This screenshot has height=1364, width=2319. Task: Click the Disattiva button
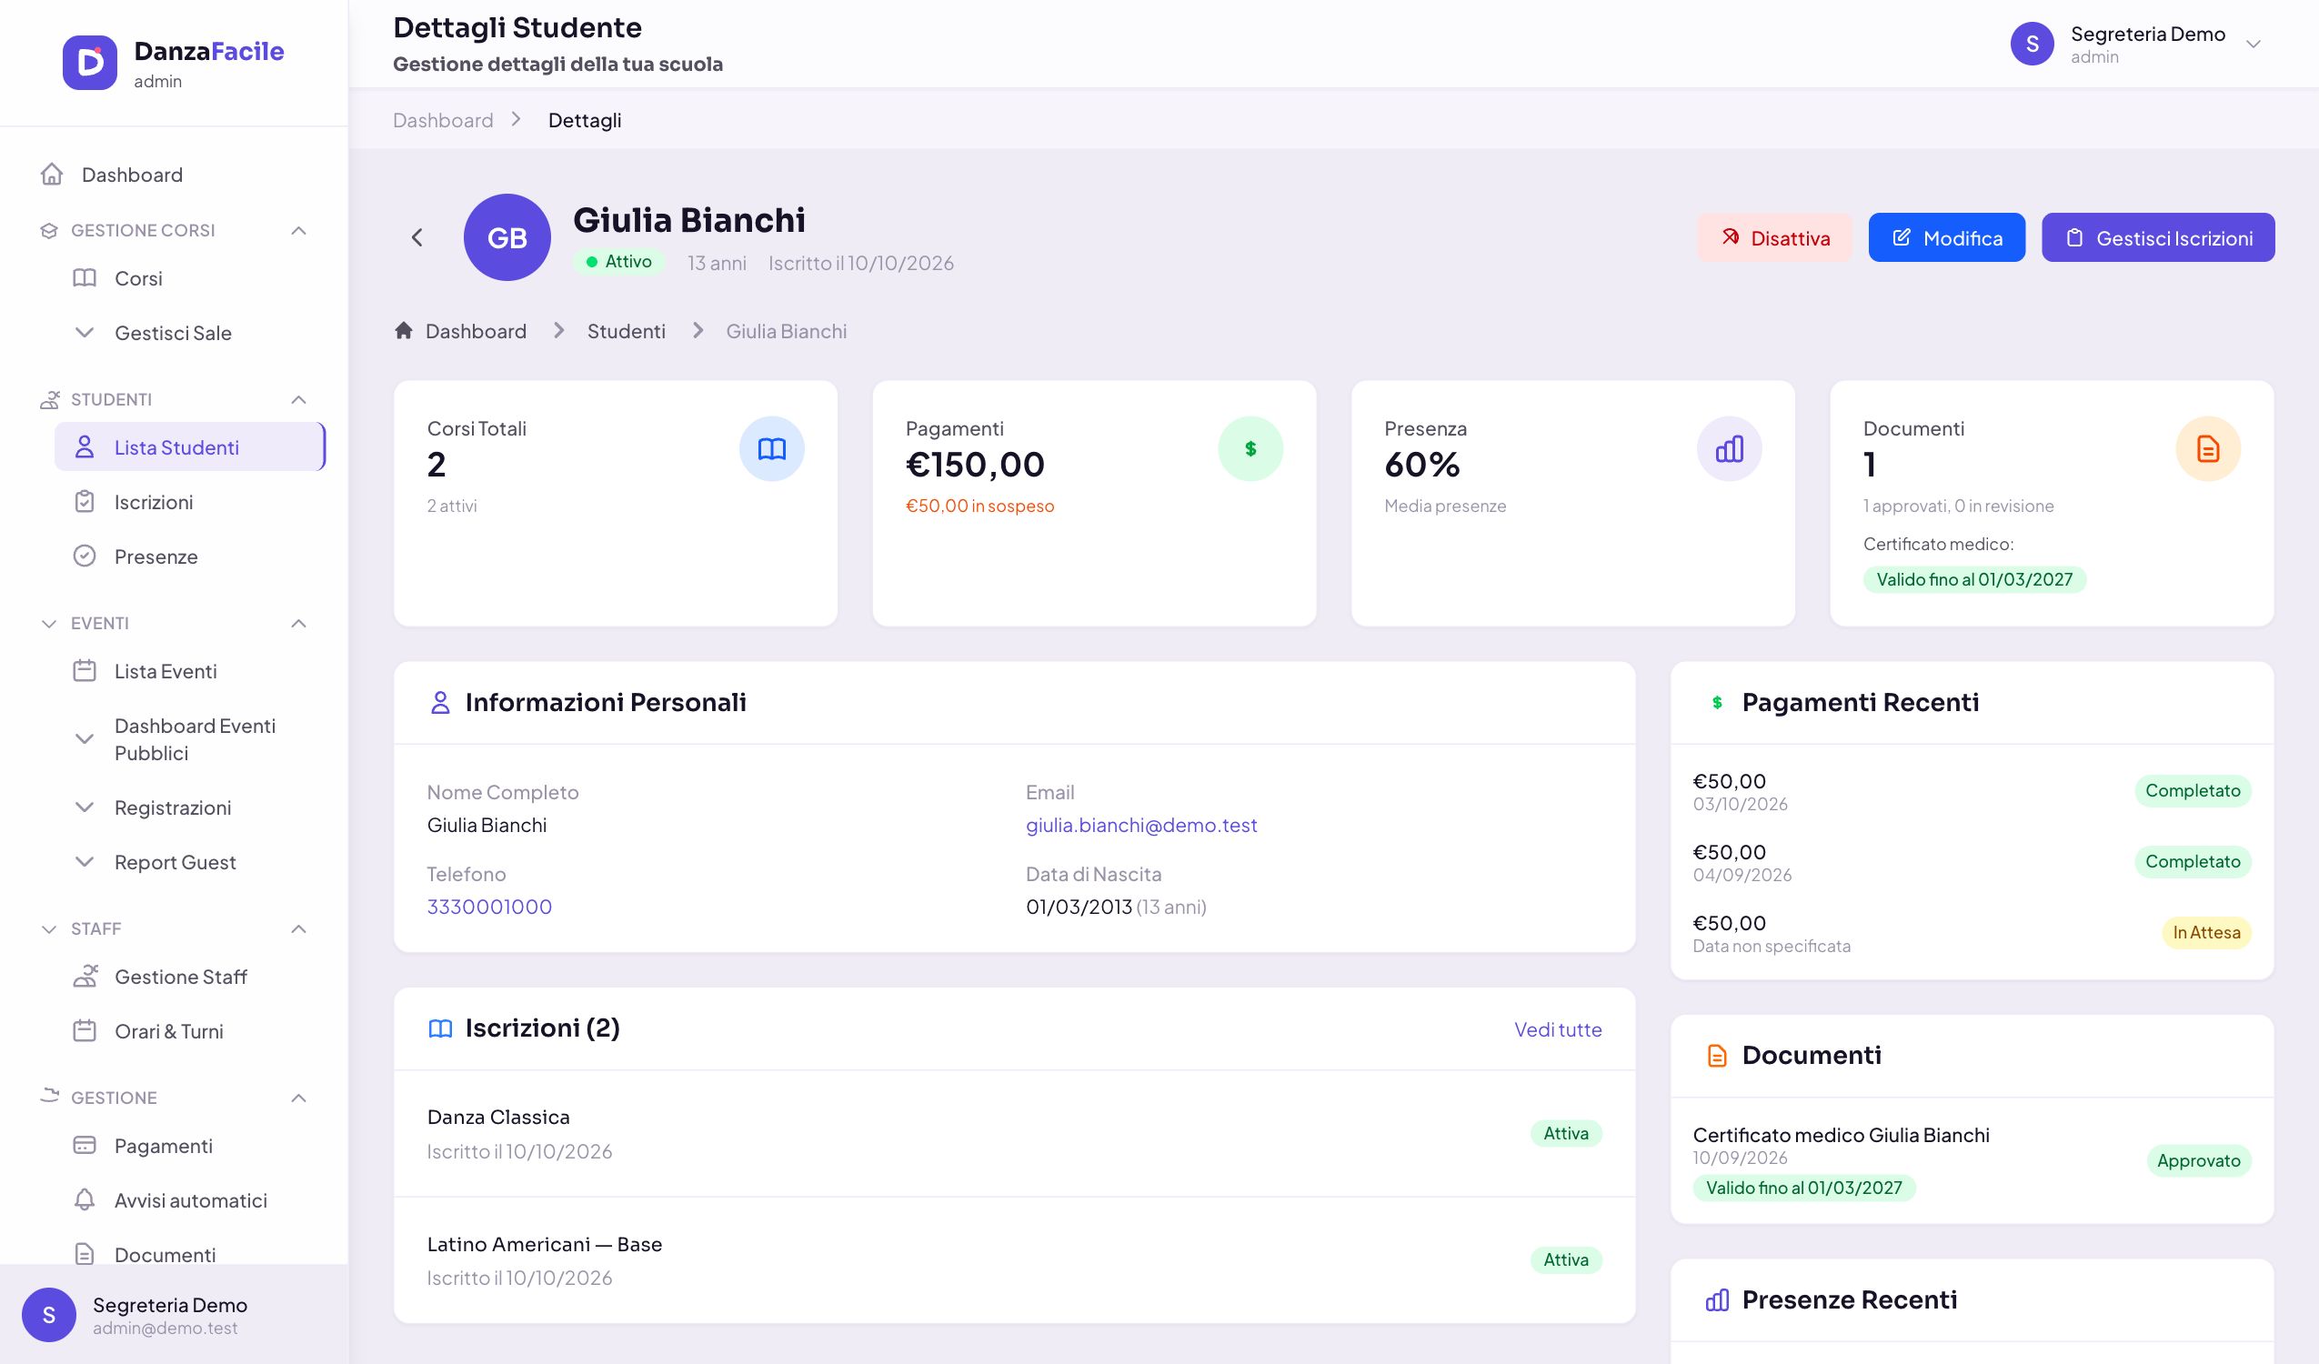[x=1774, y=237]
